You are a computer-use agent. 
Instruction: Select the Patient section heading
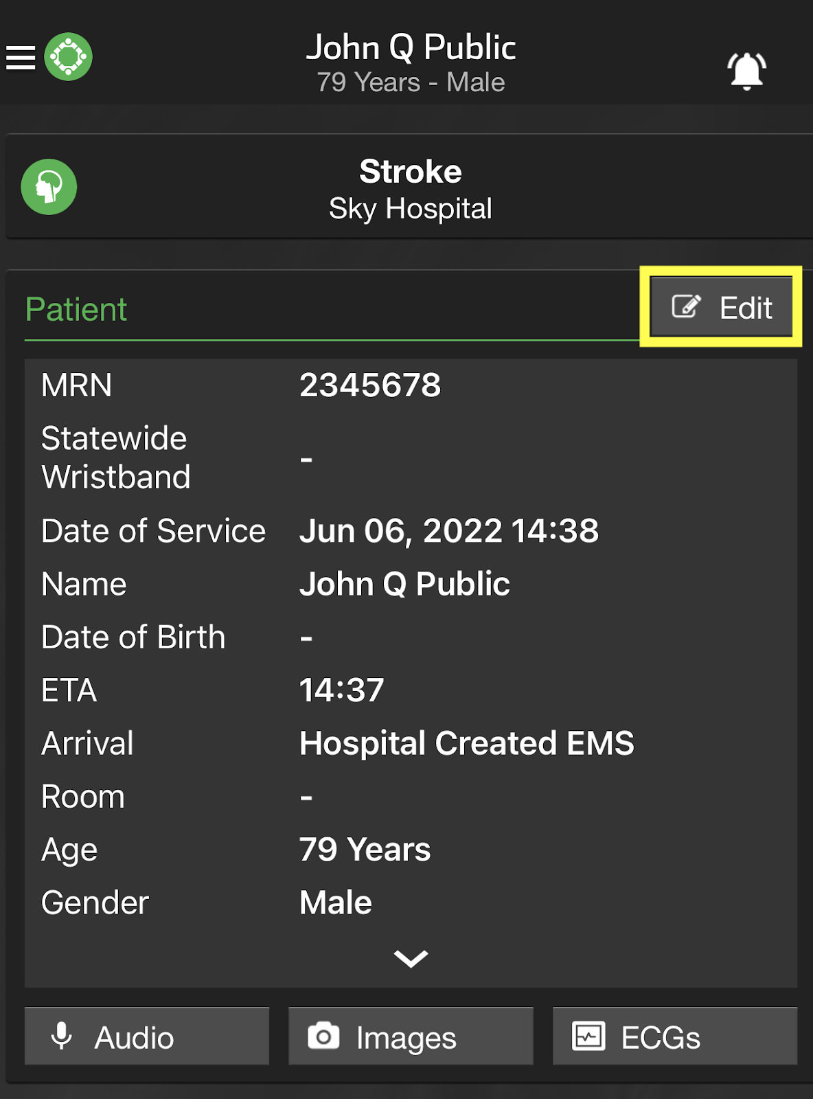[x=76, y=309]
